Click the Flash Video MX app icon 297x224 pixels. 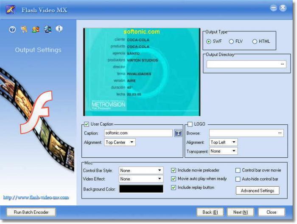tap(11, 10)
